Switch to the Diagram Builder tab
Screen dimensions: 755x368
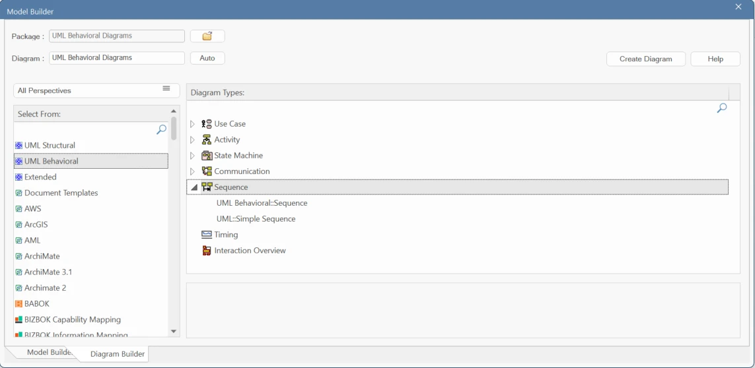(x=118, y=354)
